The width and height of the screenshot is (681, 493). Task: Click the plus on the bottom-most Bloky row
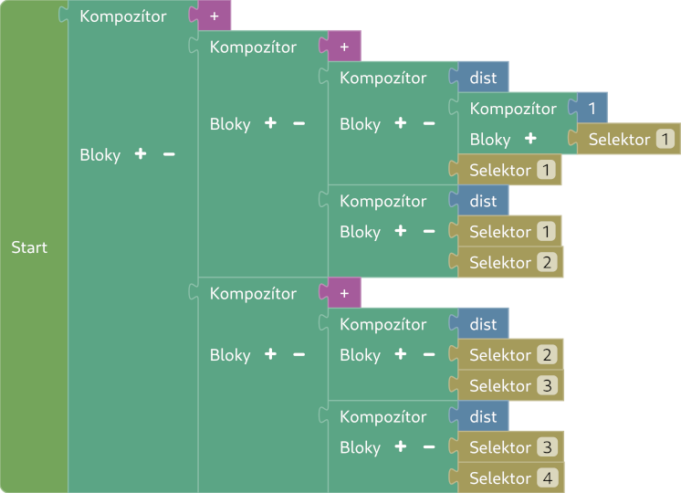(400, 447)
